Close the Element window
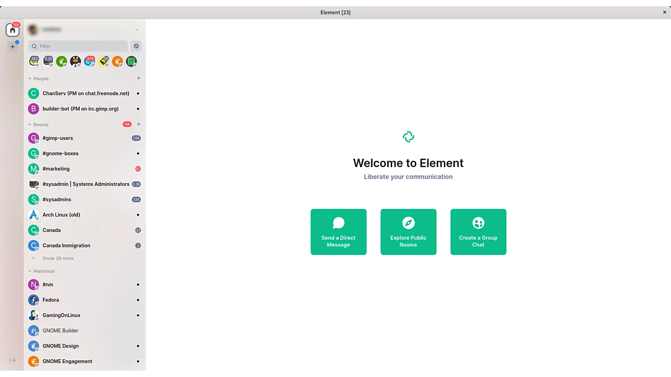The image size is (671, 377). click(x=665, y=12)
